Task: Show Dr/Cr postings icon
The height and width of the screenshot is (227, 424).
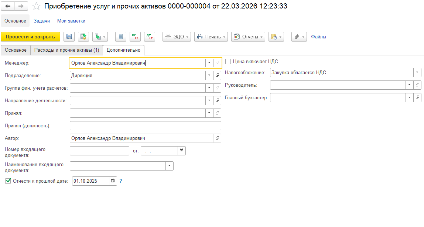Action: pyautogui.click(x=135, y=37)
